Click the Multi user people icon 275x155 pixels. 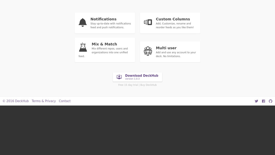point(148,51)
